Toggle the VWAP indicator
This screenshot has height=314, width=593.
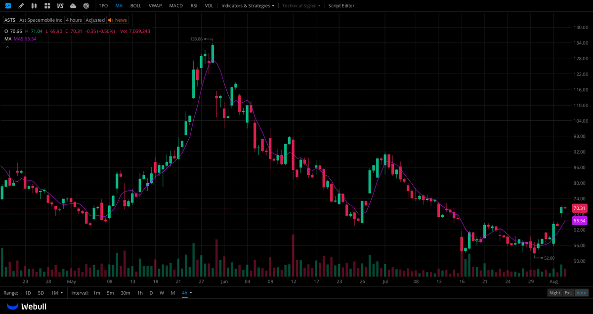coord(155,6)
